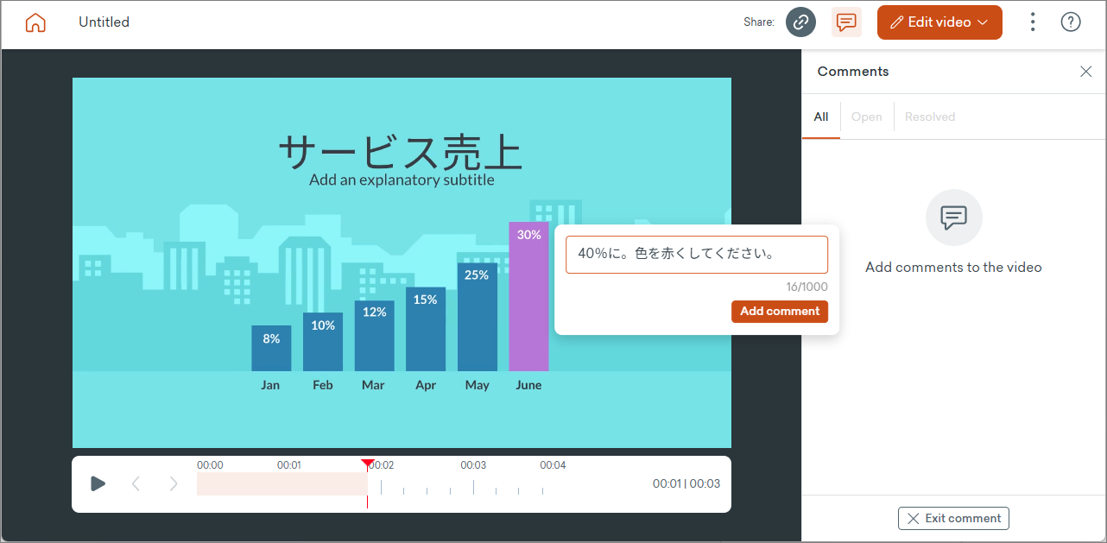Copy the share link icon
1107x543 pixels.
click(800, 22)
